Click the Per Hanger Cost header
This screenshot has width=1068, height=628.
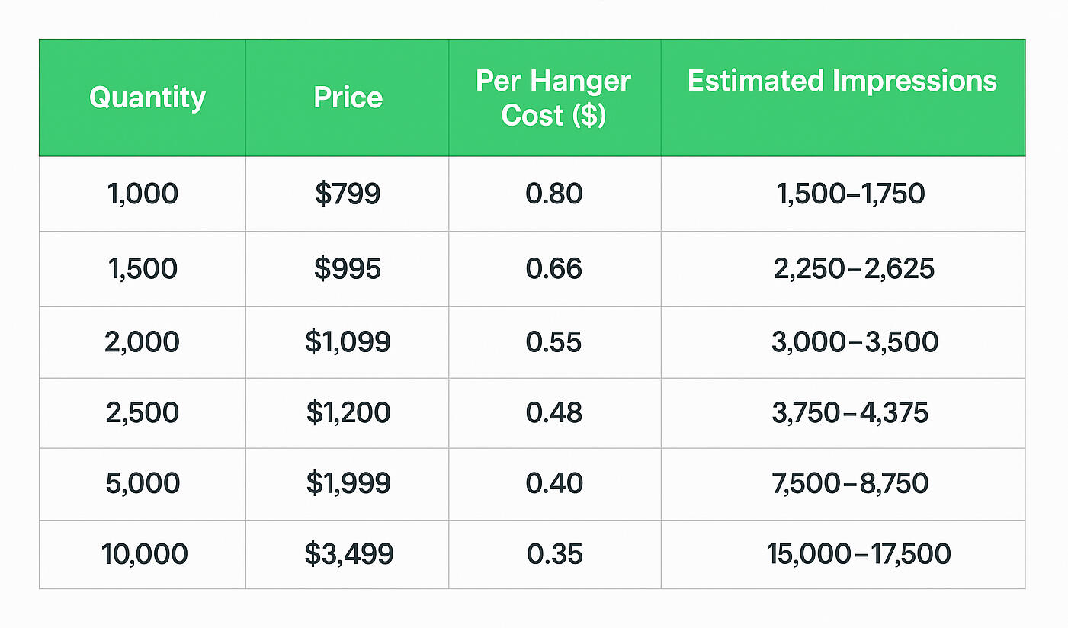click(553, 98)
